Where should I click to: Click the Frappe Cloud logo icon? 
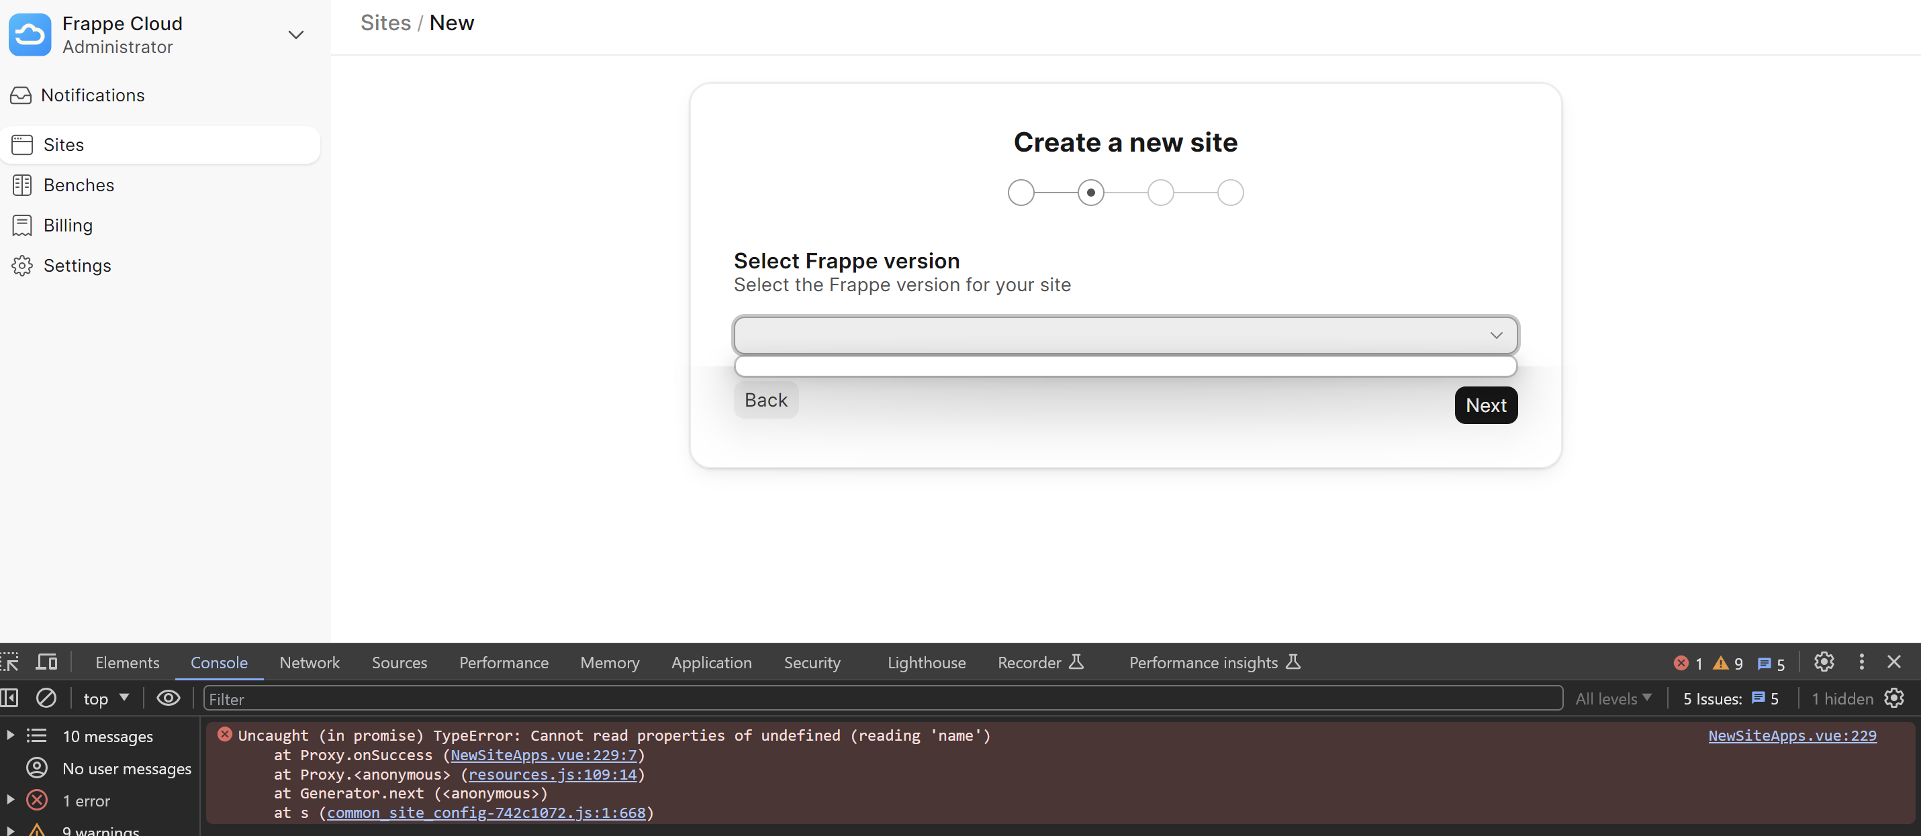[x=30, y=34]
